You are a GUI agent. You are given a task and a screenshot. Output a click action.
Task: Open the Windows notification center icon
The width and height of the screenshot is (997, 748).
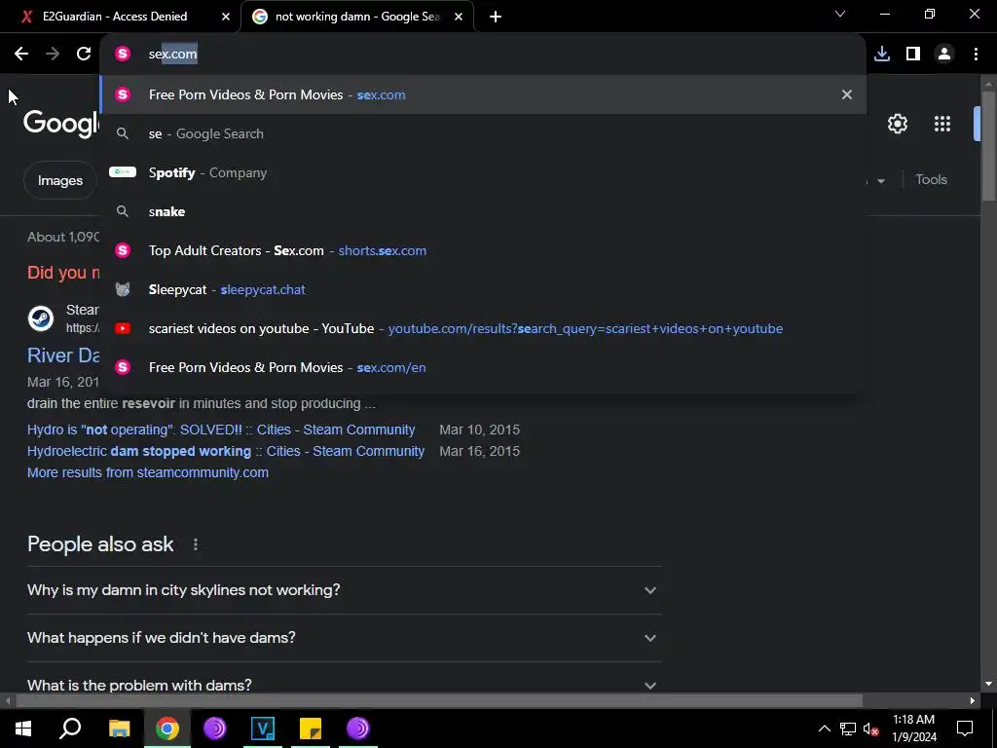965,729
